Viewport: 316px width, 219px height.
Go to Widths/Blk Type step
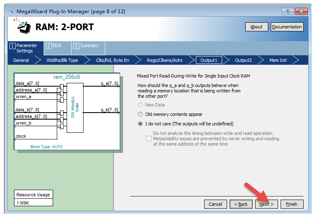[x=62, y=60]
